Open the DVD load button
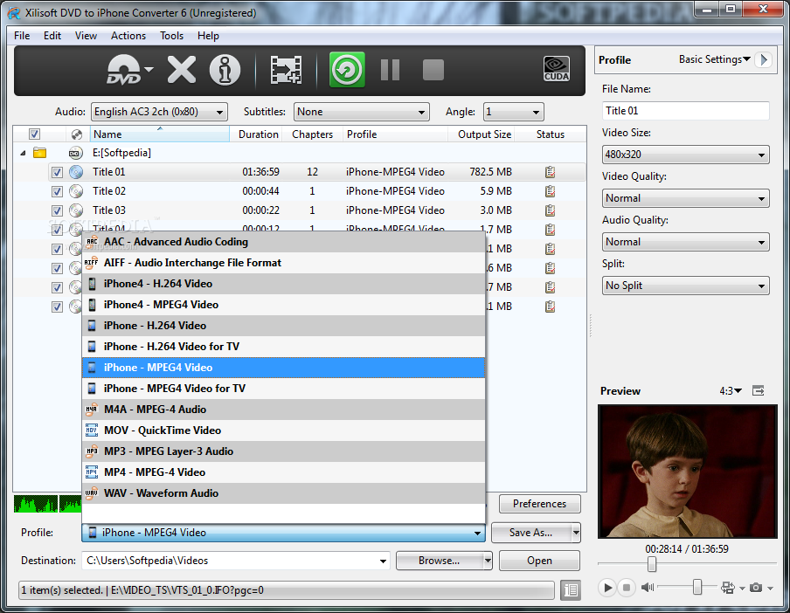The image size is (790, 613). tap(125, 70)
